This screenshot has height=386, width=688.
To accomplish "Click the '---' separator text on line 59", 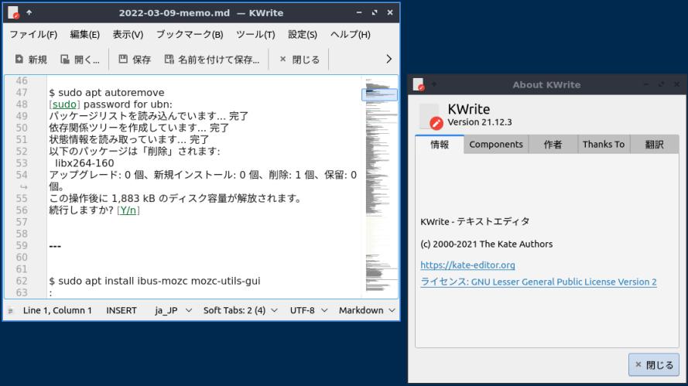I will click(x=55, y=246).
